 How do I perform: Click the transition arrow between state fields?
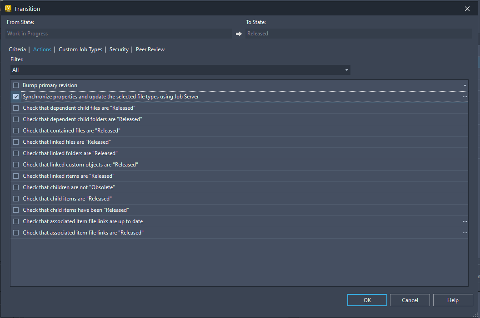[x=238, y=33]
